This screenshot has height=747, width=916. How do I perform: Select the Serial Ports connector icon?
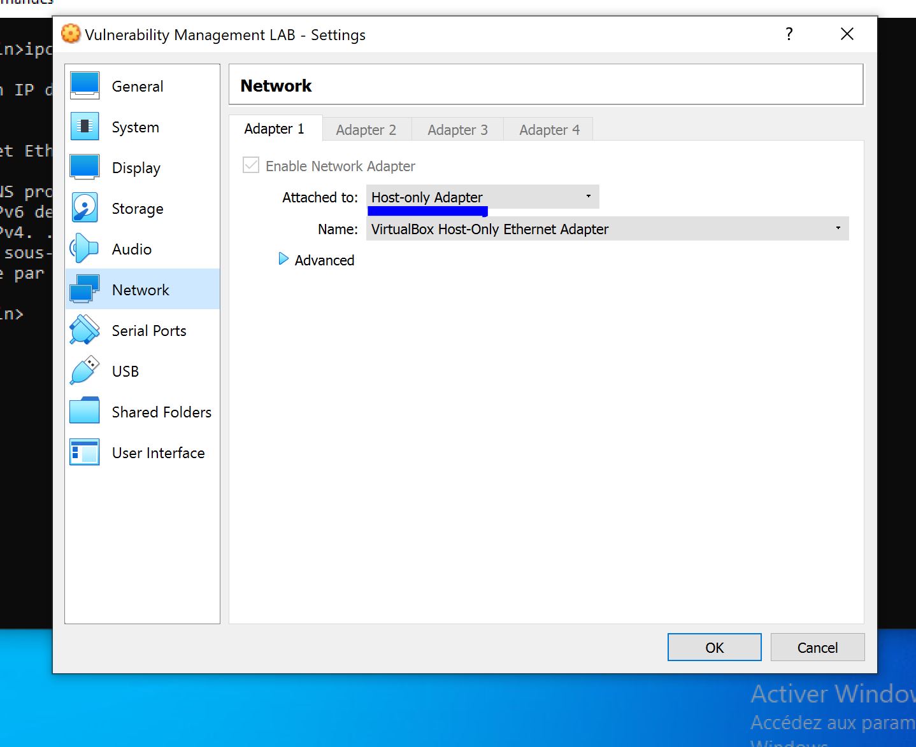85,330
